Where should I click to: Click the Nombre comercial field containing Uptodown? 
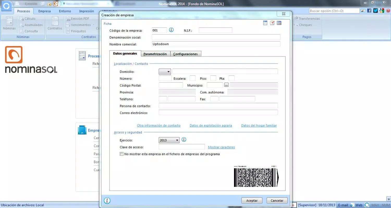(x=216, y=44)
